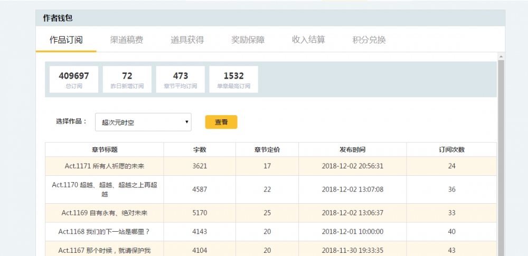Click the 发布时间 column header
The height and width of the screenshot is (256, 528).
coord(352,150)
